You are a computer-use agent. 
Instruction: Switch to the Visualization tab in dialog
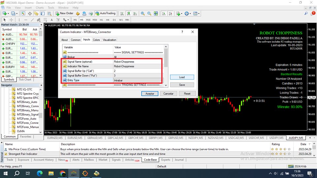(109, 40)
